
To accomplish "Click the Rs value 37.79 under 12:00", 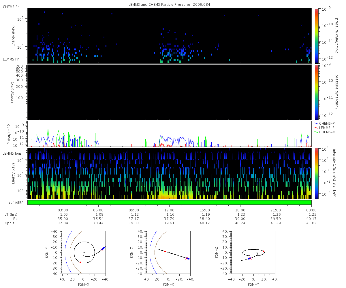I will coord(169,219).
